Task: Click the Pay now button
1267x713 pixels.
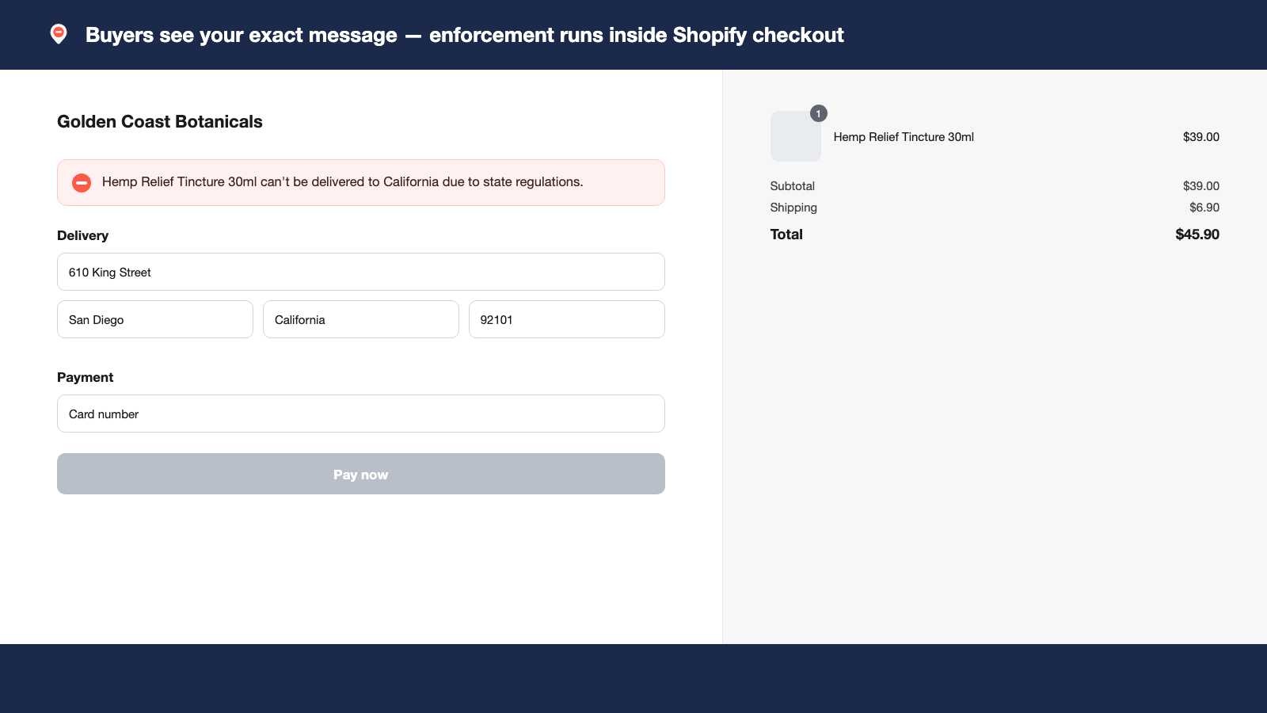Action: (361, 474)
